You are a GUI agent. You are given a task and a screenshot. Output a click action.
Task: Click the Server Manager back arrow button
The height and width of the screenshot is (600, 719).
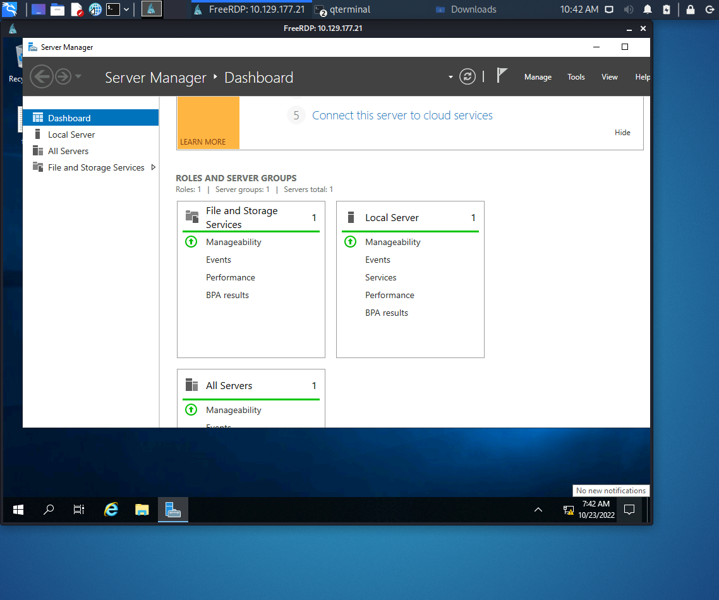click(x=42, y=76)
